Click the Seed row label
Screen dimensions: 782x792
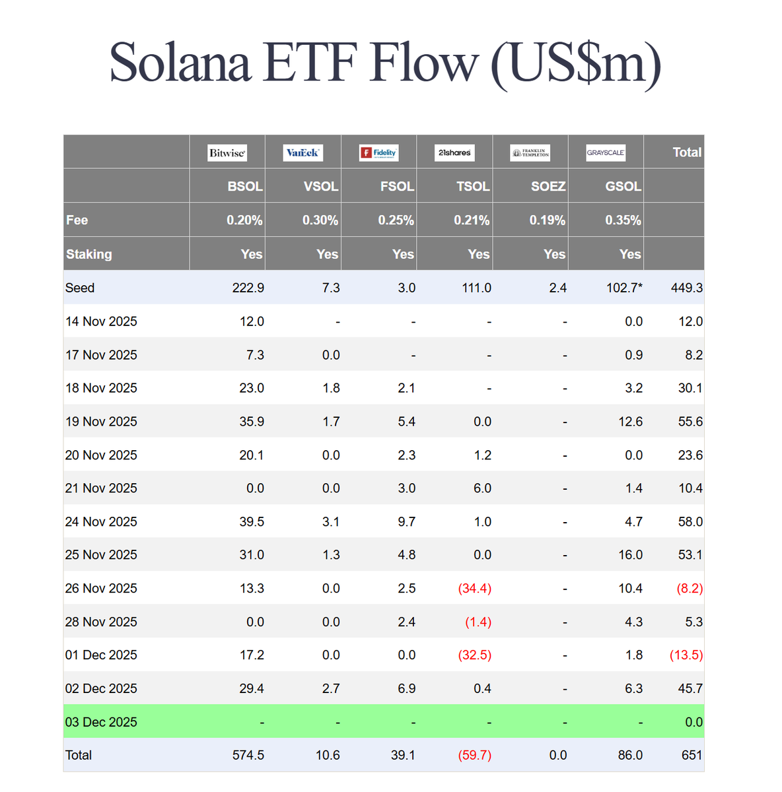click(x=80, y=288)
